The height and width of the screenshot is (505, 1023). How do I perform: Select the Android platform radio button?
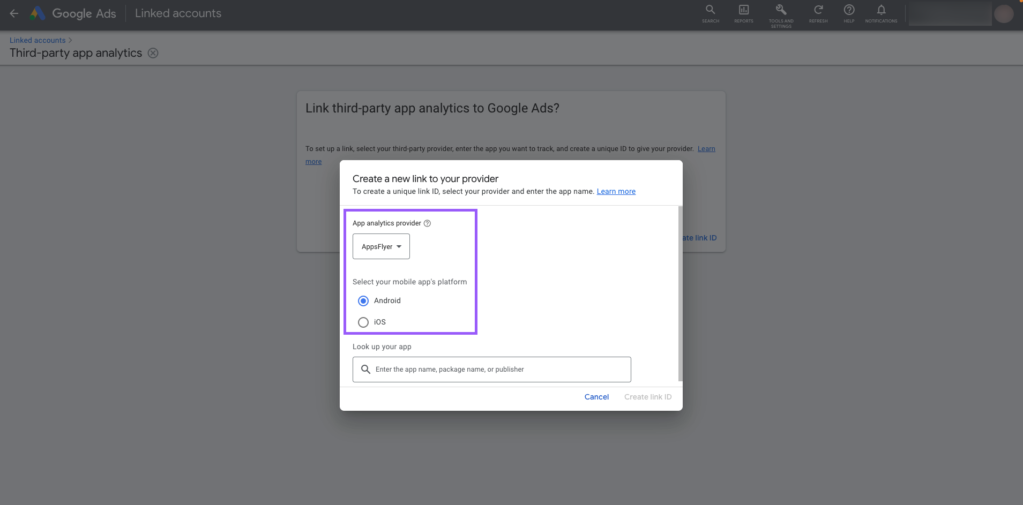coord(363,301)
